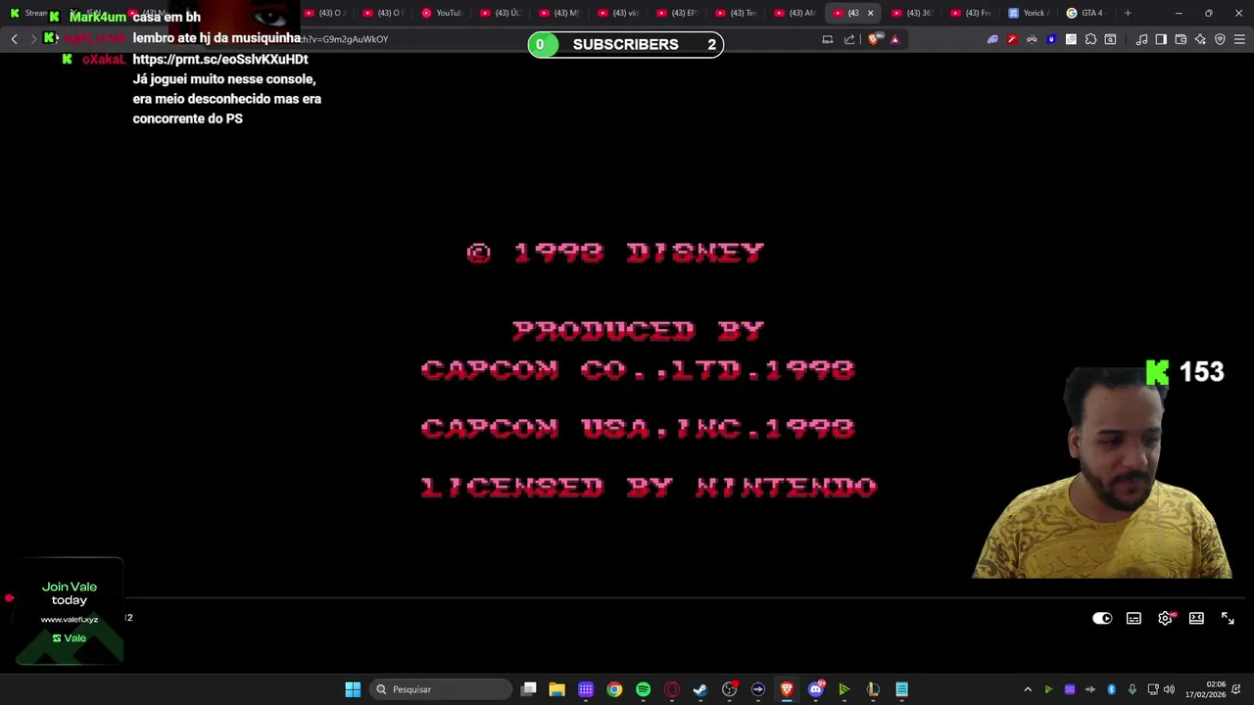Seek using the video progress bar
Screen dimensions: 1254x705
(x=627, y=597)
